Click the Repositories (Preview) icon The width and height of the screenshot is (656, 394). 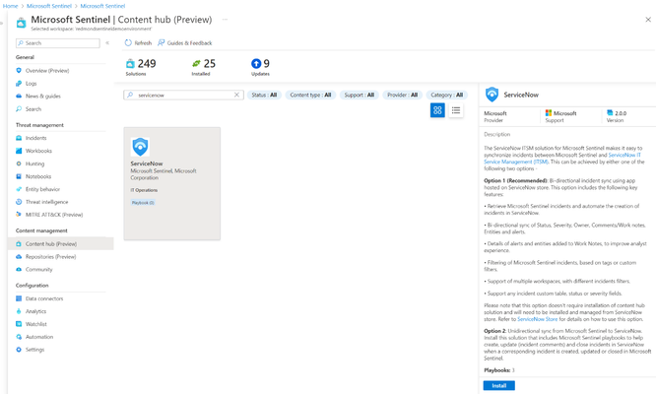(19, 256)
